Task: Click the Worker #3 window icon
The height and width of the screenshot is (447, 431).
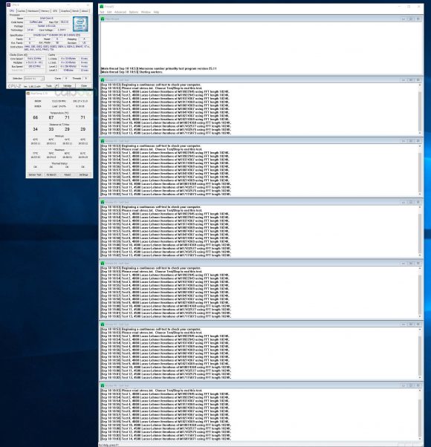Action: click(x=103, y=202)
